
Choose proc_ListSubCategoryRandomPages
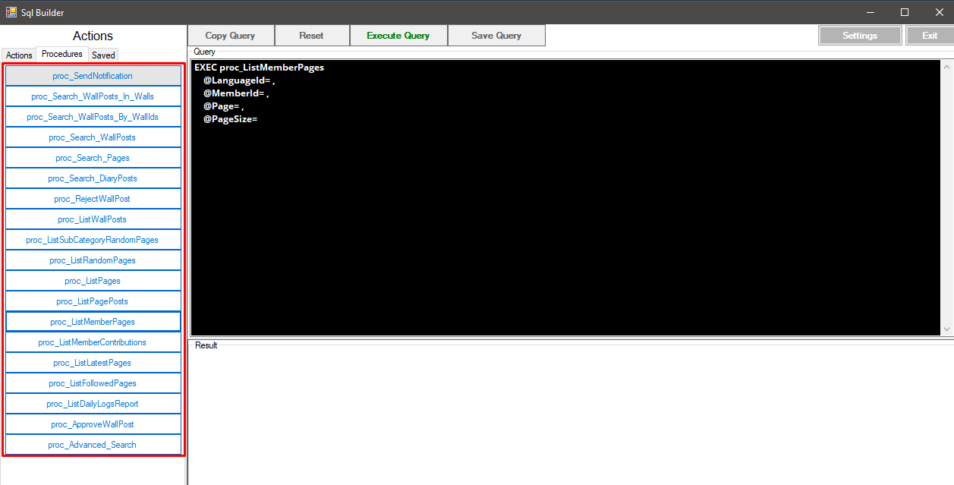point(93,239)
